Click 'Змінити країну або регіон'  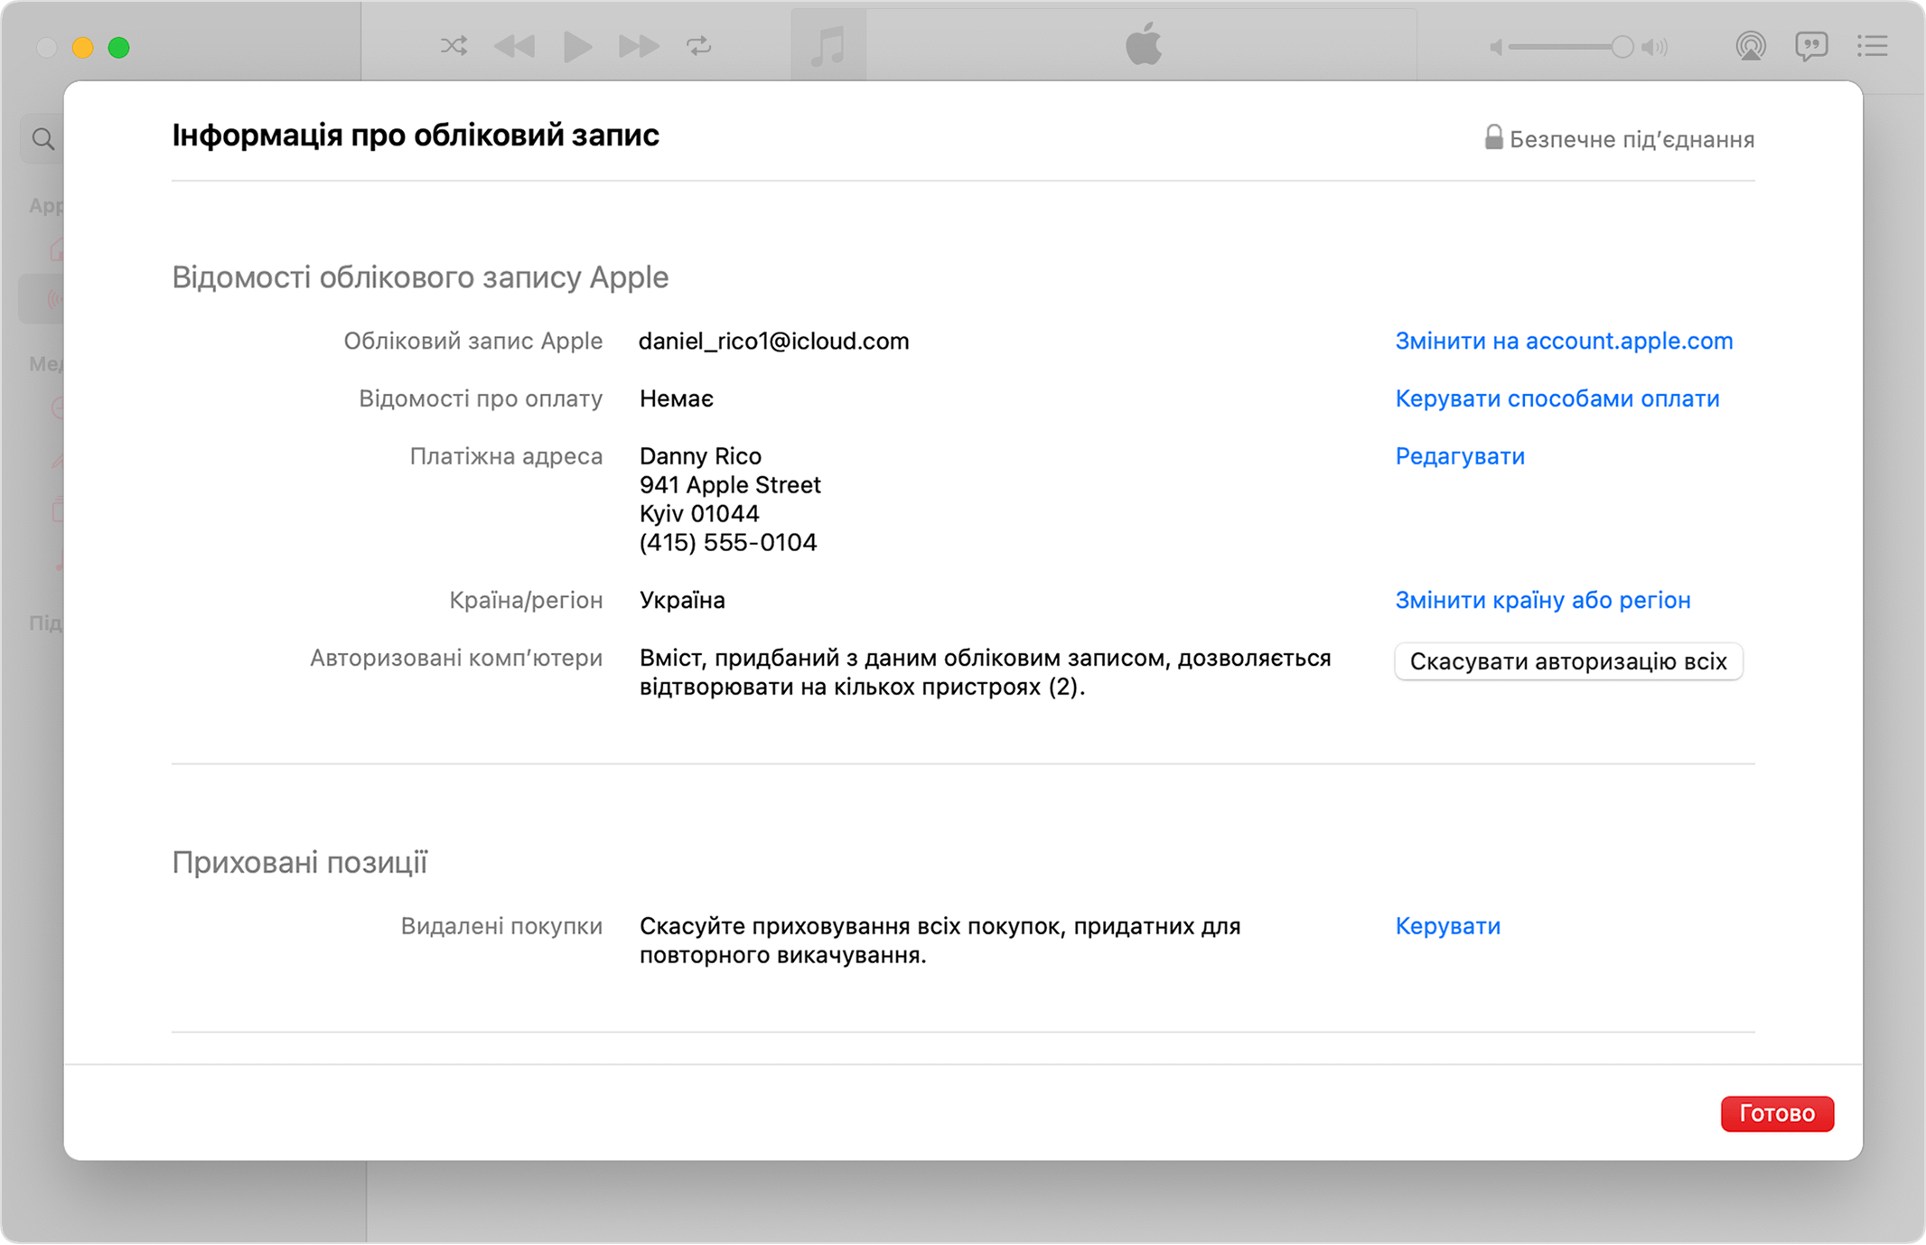pos(1543,601)
